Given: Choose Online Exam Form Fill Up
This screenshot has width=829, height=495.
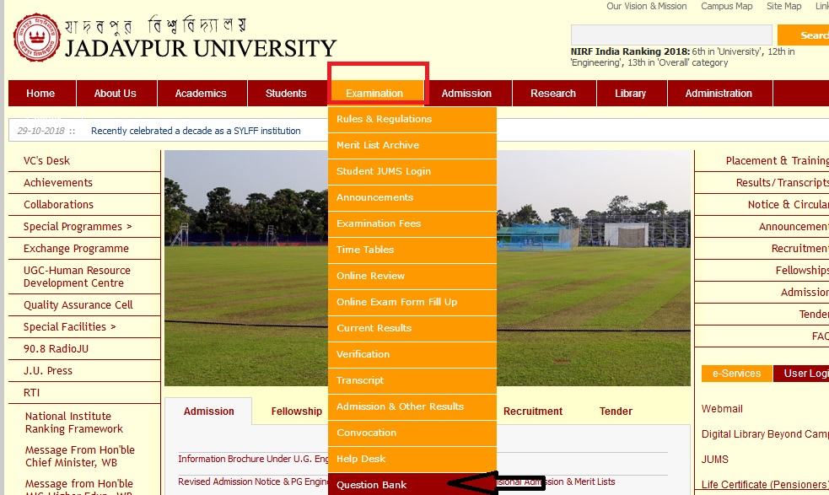Looking at the screenshot, I should tap(412, 302).
